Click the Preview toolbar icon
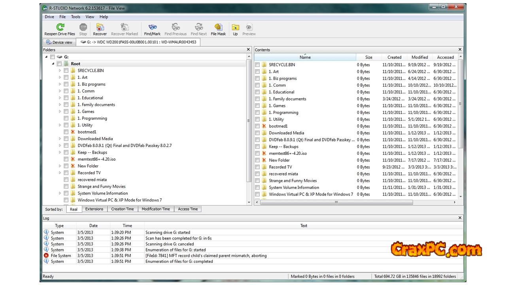Image resolution: width=506 pixels, height=285 pixels. [249, 27]
